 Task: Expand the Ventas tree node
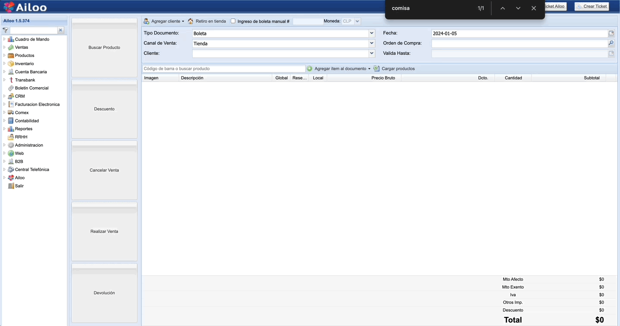tap(4, 47)
